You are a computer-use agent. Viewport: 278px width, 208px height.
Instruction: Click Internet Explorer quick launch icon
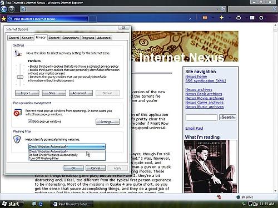[41, 204]
